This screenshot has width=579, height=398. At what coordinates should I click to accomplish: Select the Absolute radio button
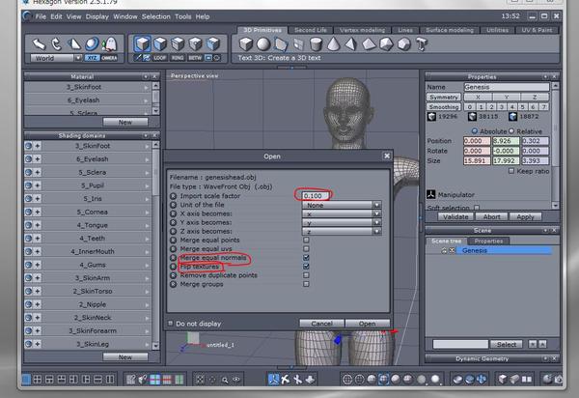(475, 129)
